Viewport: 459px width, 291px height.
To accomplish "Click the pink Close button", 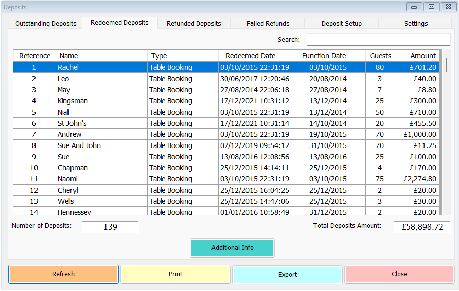I will [x=399, y=274].
